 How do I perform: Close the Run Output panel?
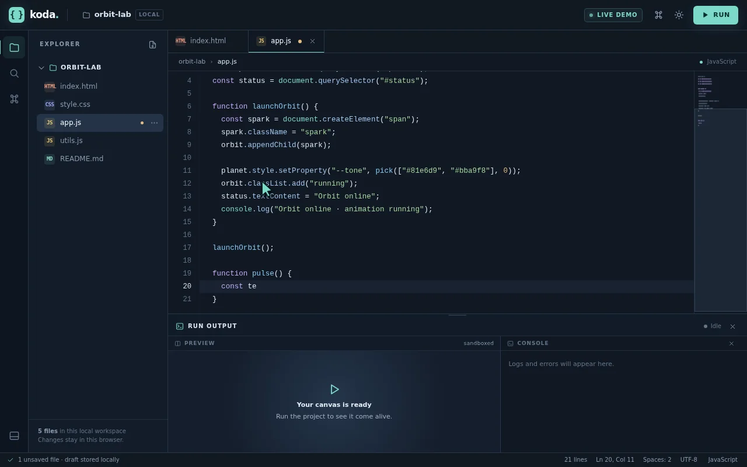pyautogui.click(x=732, y=326)
